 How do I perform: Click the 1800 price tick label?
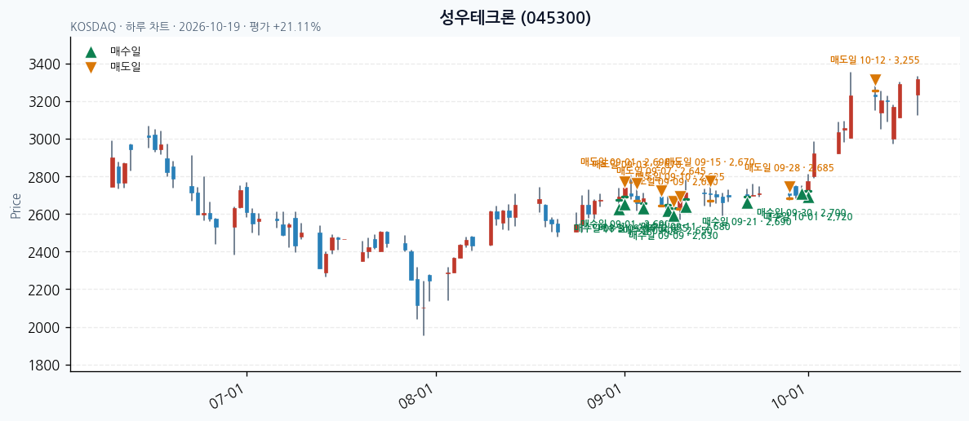[45, 366]
